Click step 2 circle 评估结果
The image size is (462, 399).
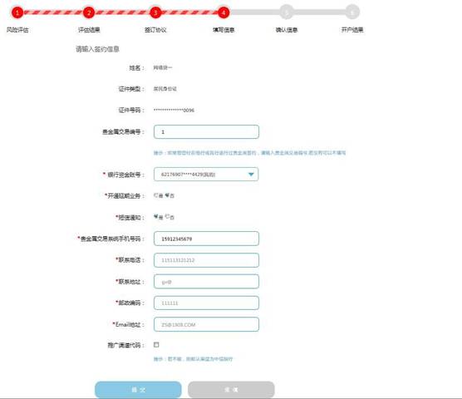click(x=89, y=12)
